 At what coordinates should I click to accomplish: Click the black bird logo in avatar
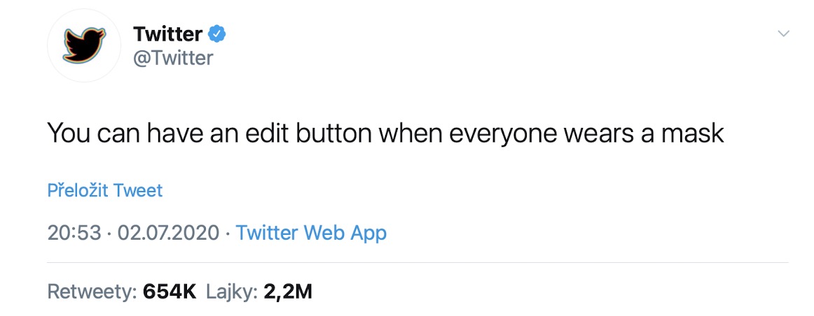(84, 44)
